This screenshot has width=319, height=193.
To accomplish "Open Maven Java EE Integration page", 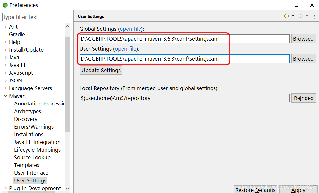I will click(37, 142).
